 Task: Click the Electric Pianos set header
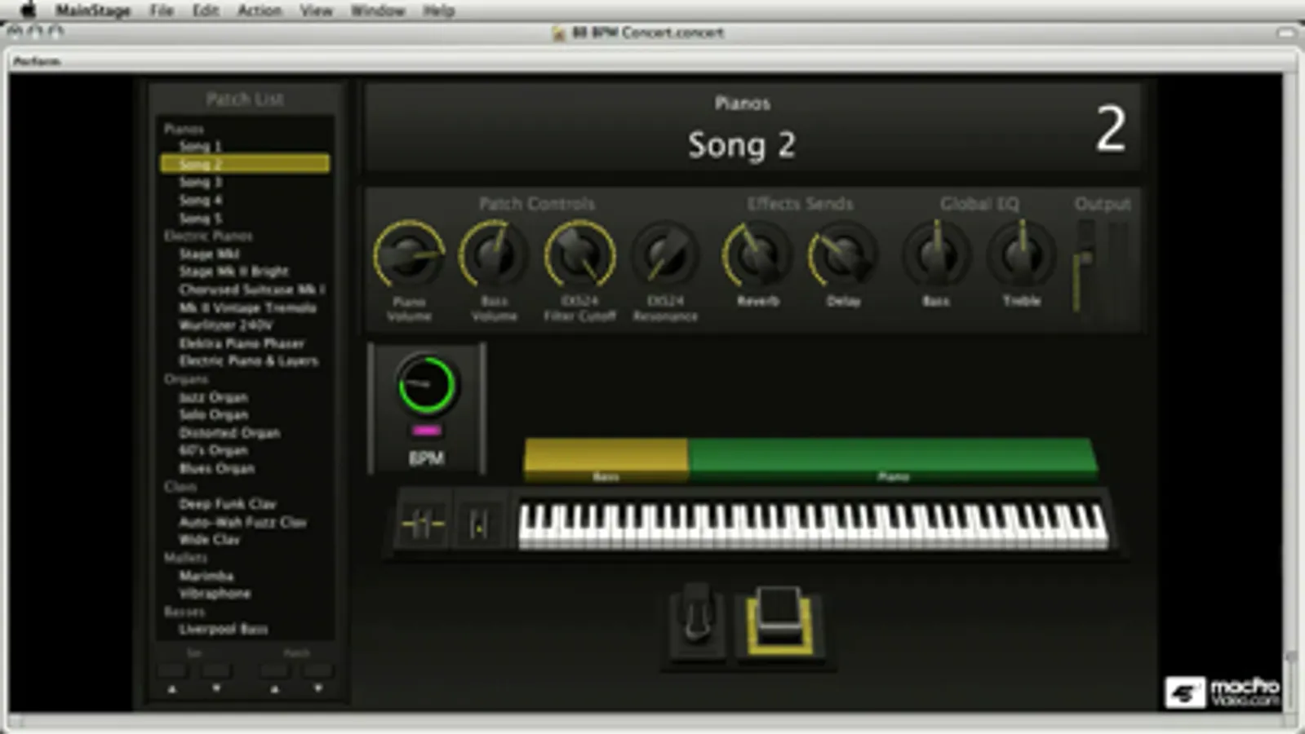click(x=208, y=236)
